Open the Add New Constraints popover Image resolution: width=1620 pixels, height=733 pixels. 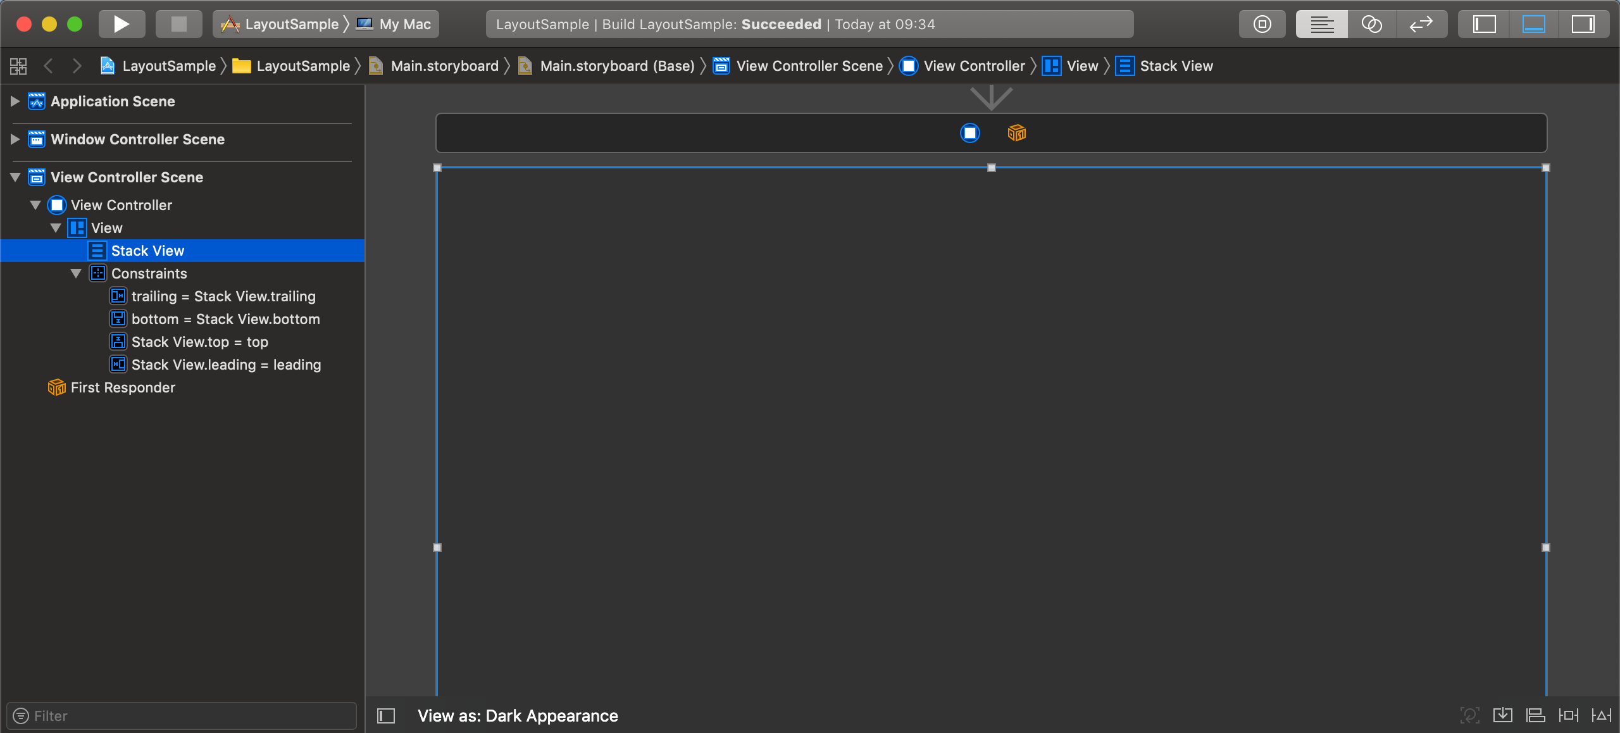click(x=1569, y=715)
